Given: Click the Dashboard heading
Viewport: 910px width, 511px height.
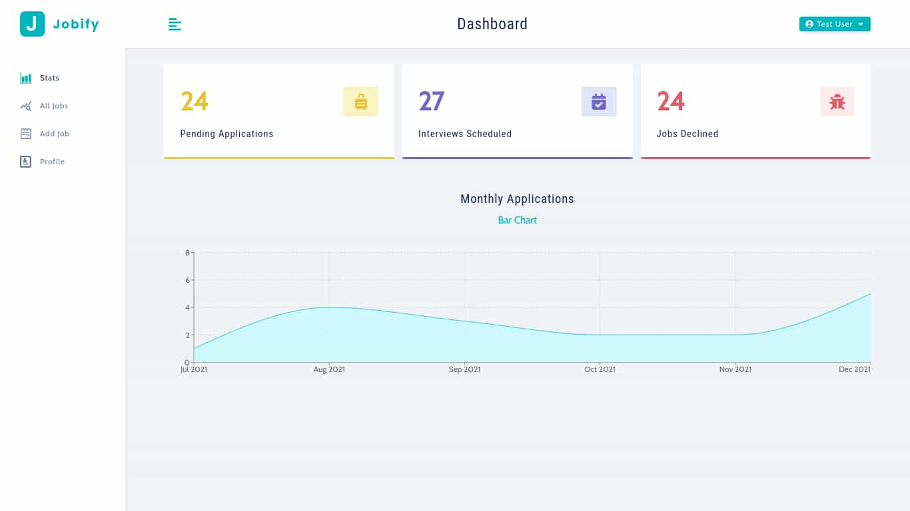Looking at the screenshot, I should click(x=492, y=24).
